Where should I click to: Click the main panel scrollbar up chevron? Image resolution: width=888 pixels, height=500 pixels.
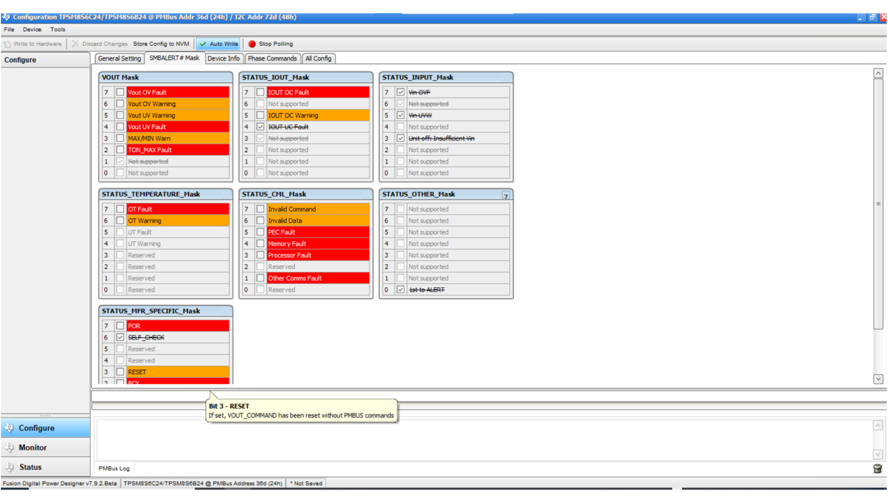tap(879, 73)
